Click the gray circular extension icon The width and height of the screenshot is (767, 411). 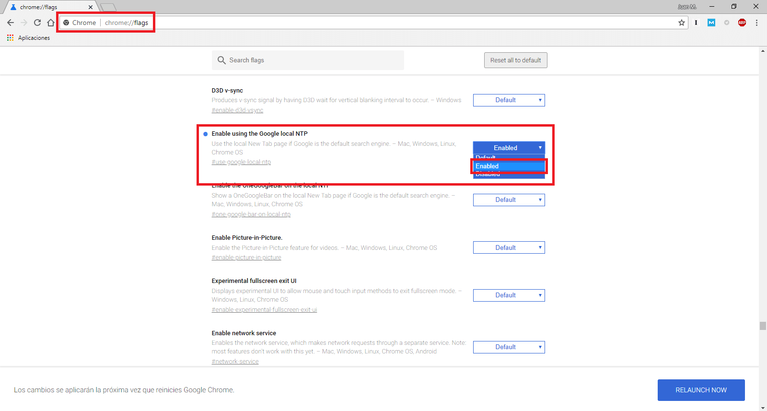pos(727,23)
